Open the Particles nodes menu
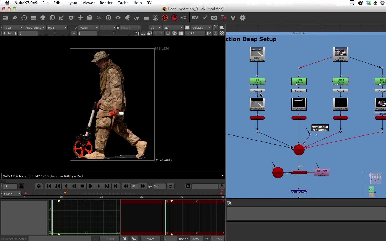Image resolution: width=386 pixels, height=241 pixels. point(99,18)
